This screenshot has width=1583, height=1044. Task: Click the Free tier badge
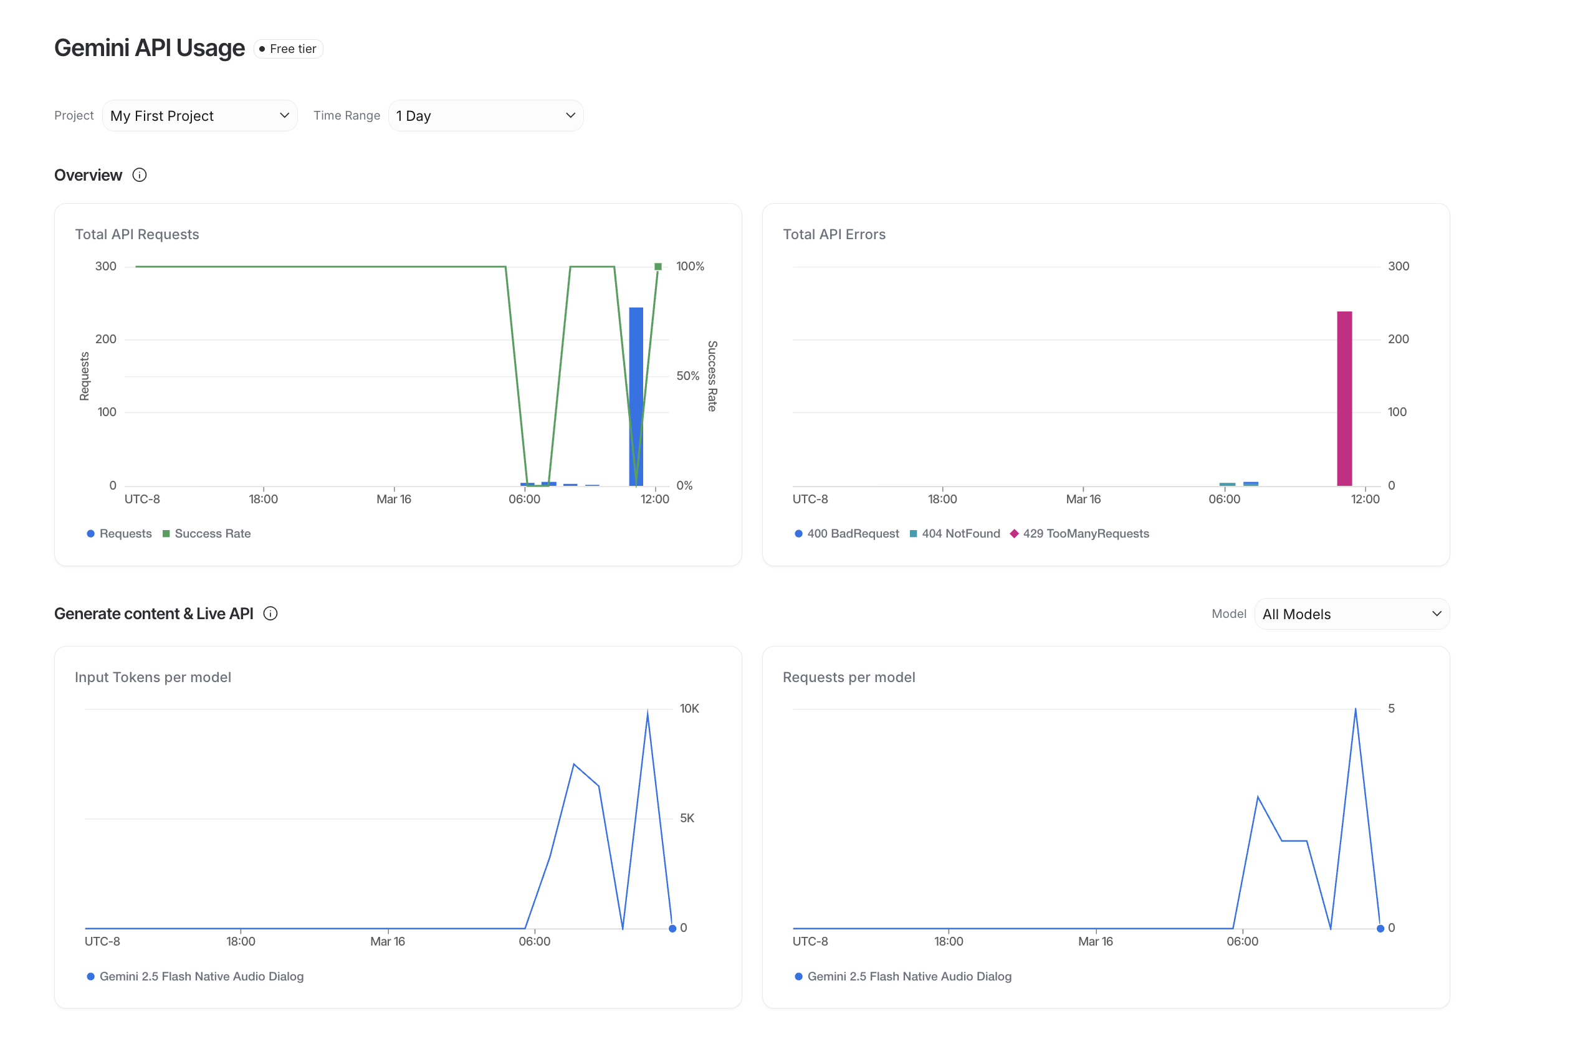[x=289, y=49]
